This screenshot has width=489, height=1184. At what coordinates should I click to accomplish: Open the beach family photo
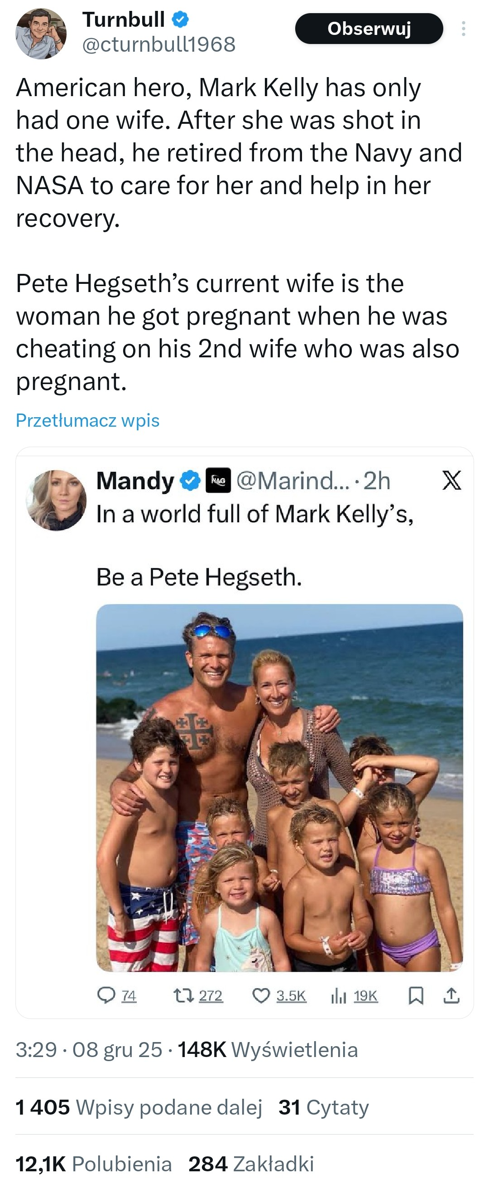click(x=279, y=787)
